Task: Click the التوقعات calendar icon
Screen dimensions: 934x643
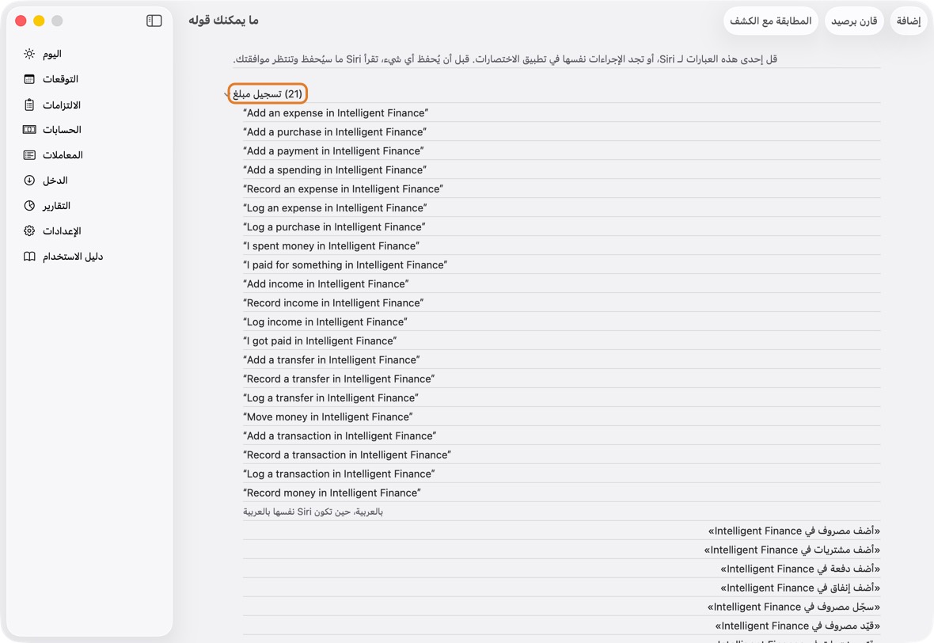Action: (x=29, y=79)
